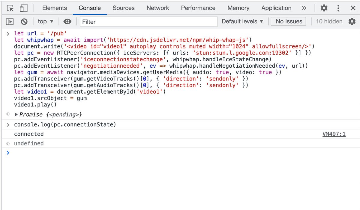The image size is (360, 210).
Task: Click the document.write video tag line
Action: [164, 46]
